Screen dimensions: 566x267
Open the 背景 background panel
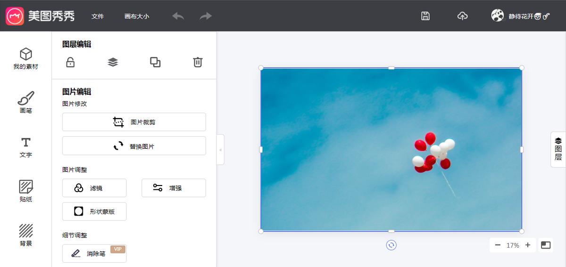26,235
